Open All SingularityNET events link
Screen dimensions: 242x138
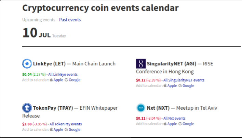point(184,80)
